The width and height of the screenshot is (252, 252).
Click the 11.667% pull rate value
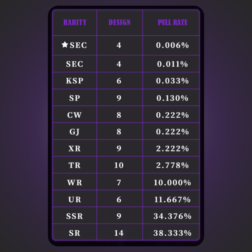[x=172, y=199]
